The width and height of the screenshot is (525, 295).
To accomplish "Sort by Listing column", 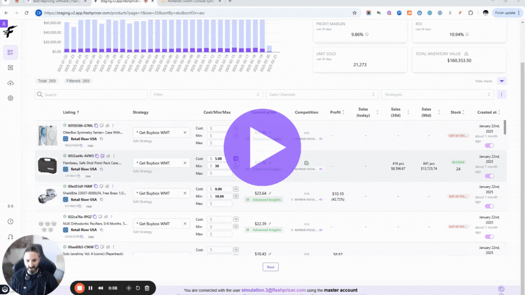I will 71,112.
